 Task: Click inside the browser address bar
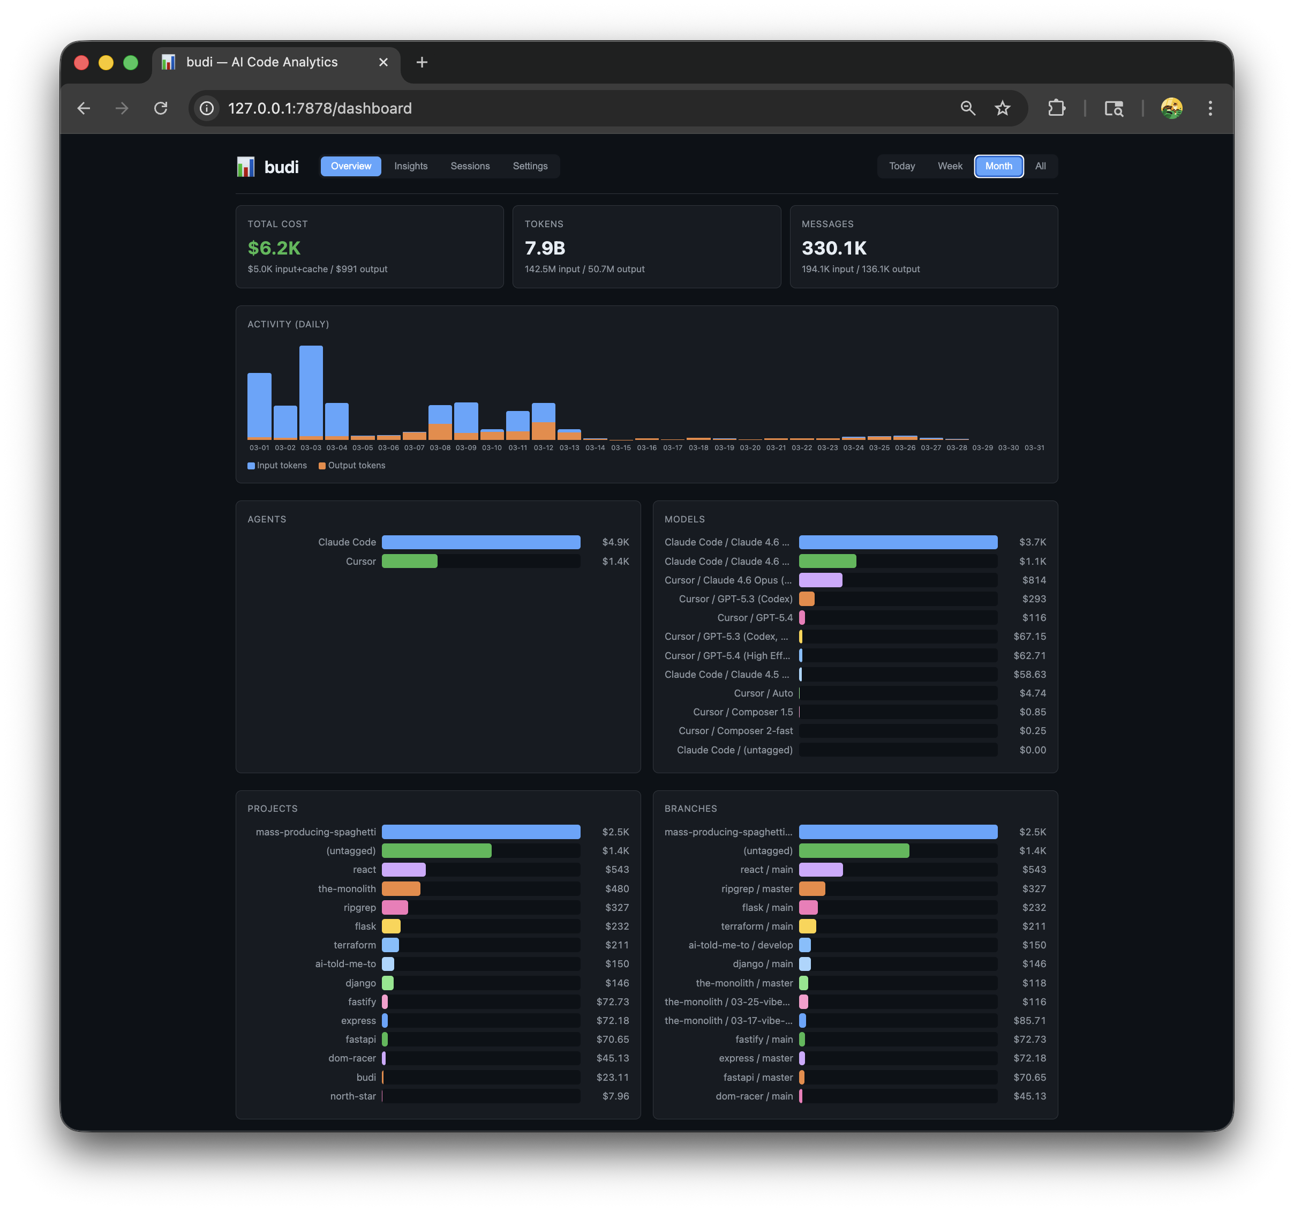(456, 108)
